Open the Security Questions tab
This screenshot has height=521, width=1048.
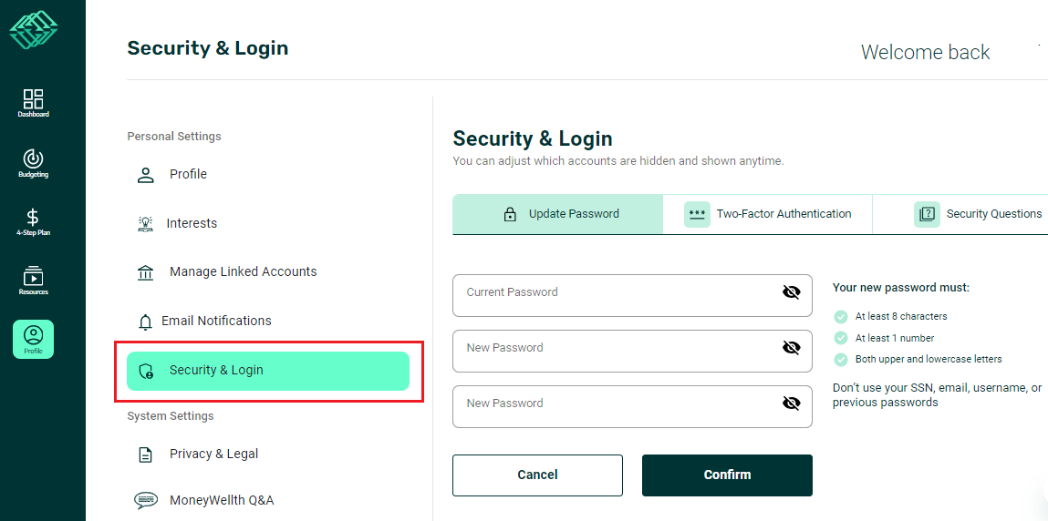pyautogui.click(x=978, y=214)
